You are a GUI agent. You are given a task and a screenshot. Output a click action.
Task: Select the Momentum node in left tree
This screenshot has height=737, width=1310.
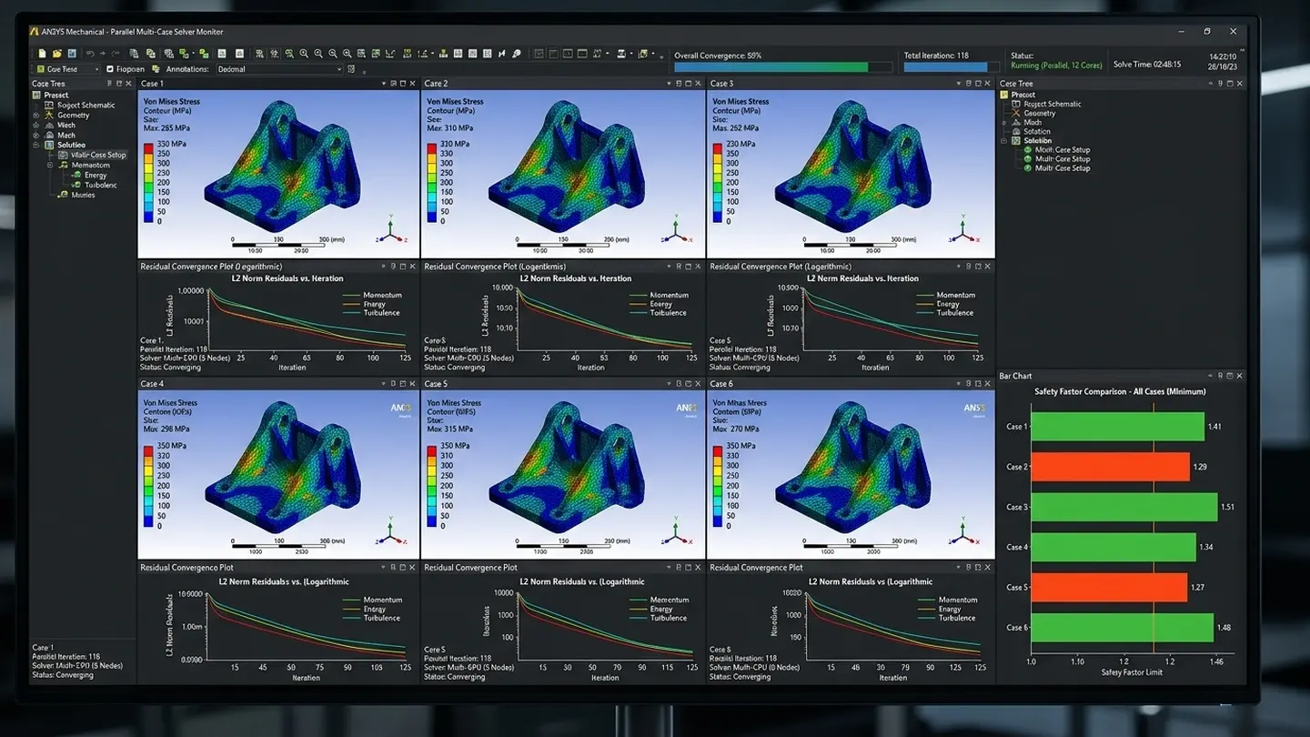91,165
